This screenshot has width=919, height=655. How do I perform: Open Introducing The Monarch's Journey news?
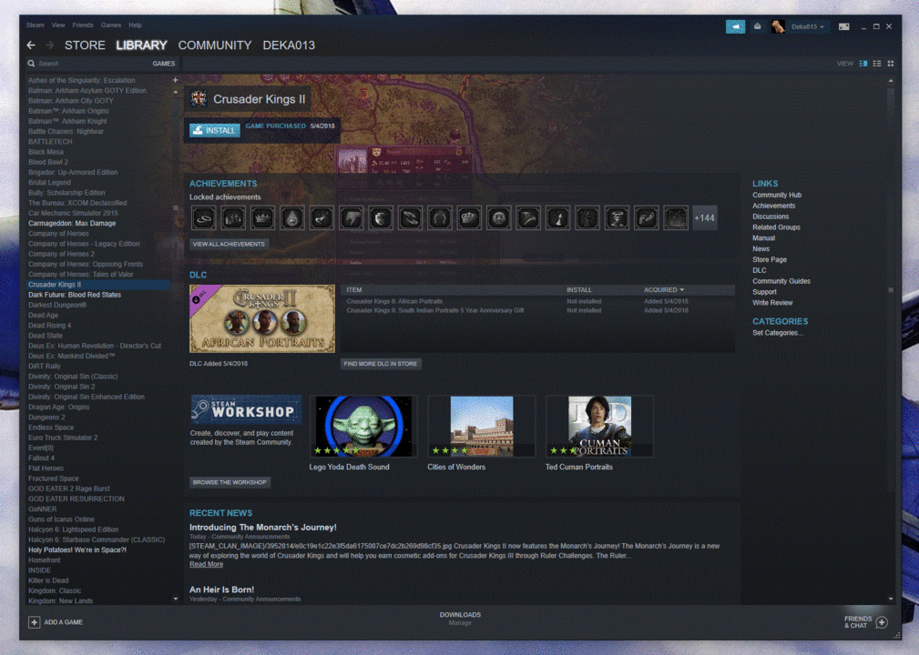point(262,528)
